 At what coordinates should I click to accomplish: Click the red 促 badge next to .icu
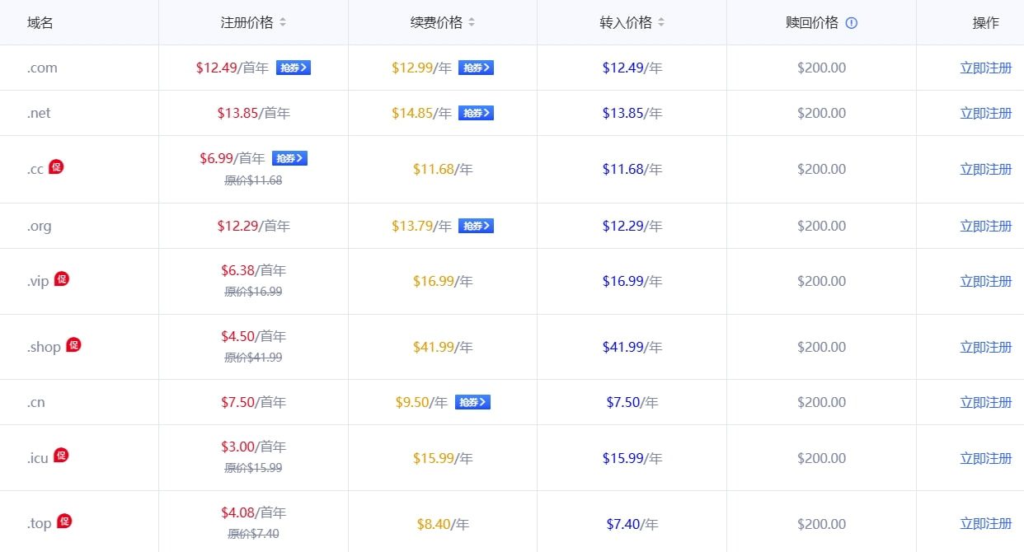click(x=61, y=456)
